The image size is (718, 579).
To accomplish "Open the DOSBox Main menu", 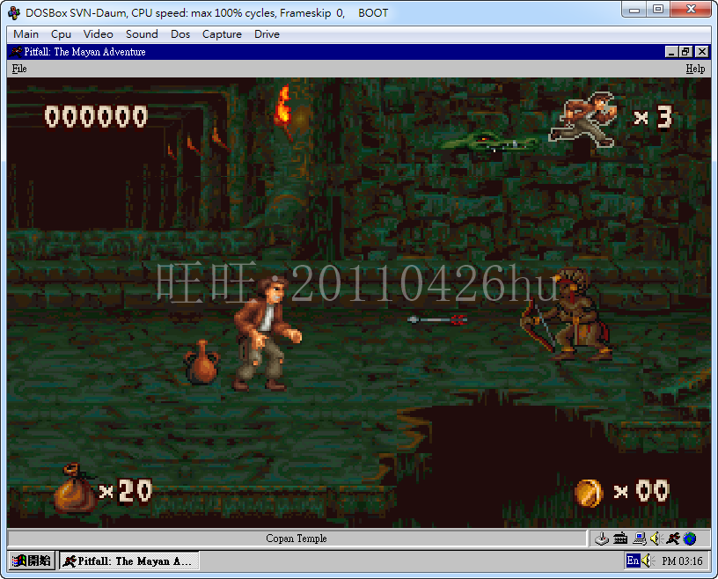I will [26, 34].
